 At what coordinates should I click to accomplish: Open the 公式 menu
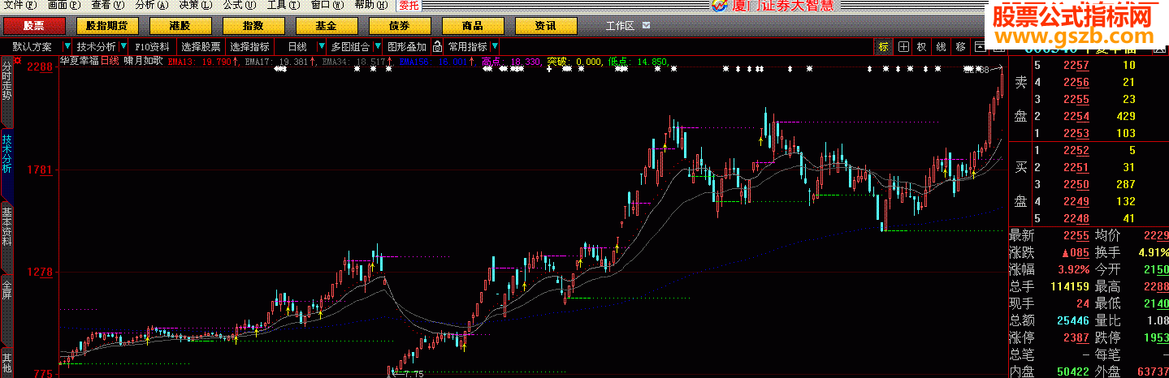coord(240,5)
